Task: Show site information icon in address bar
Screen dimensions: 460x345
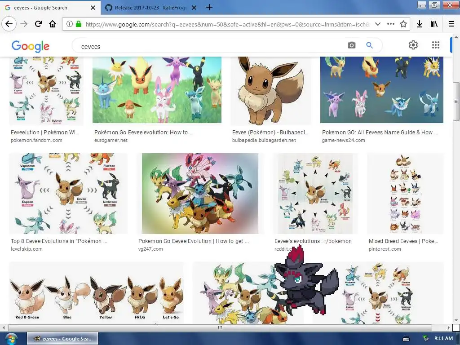Action: (70, 24)
